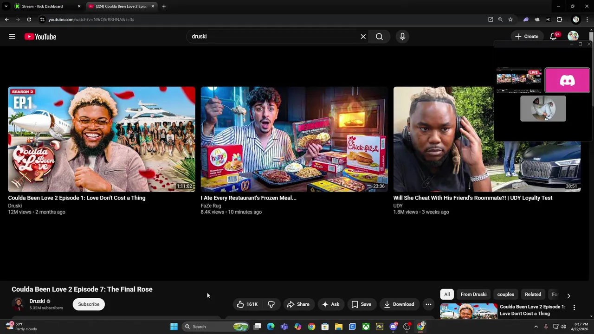Open the tab search dropdown arrow
Screen dimensions: 594x334
tap(6, 6)
